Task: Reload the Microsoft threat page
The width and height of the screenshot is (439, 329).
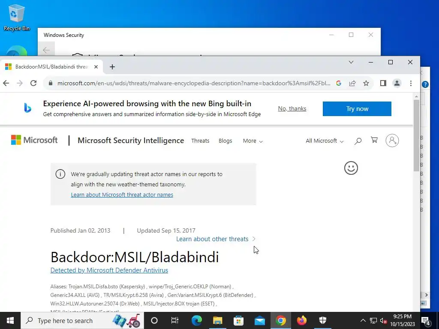Action: click(33, 83)
